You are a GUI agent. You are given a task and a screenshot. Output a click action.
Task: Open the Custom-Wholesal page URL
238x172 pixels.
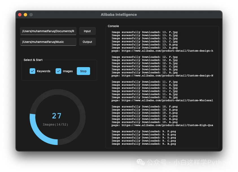coord(162,100)
